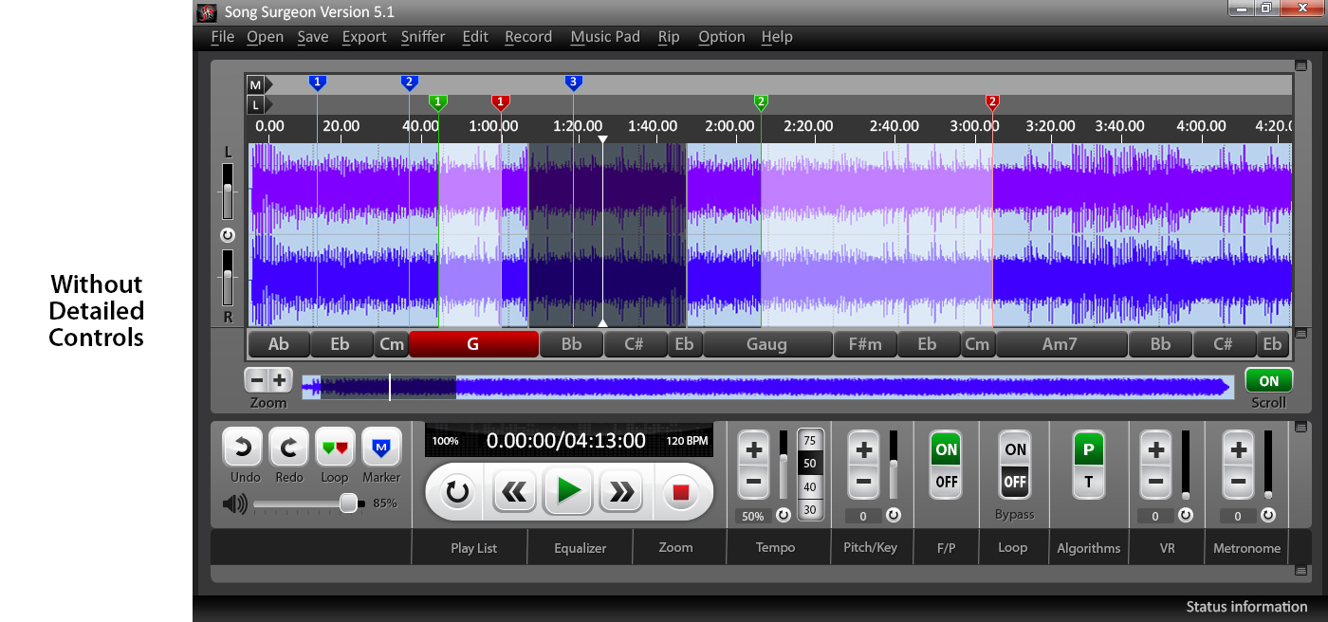Screen dimensions: 1328x622
Task: Click green loop marker 2 on timeline
Action: (761, 101)
